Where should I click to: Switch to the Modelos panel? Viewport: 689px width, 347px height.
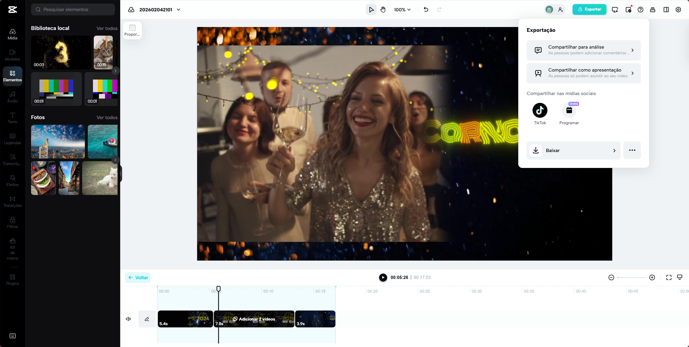[x=12, y=55]
